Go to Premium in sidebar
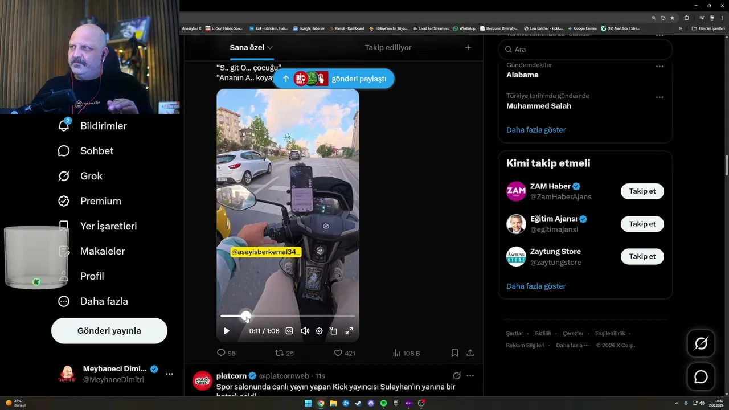 coord(89,201)
